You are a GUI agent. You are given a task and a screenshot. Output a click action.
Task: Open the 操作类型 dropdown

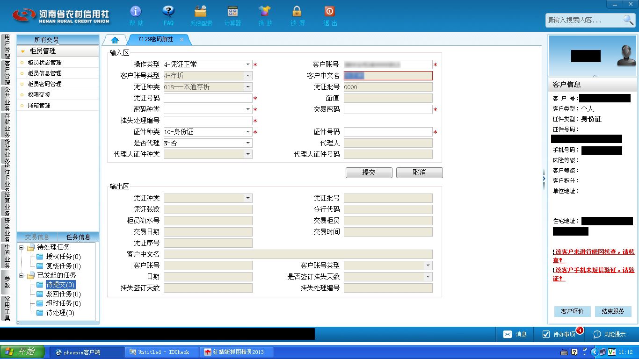click(x=248, y=65)
